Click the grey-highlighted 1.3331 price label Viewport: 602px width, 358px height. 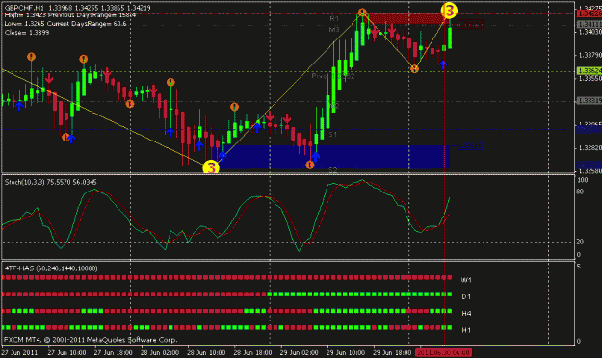[x=589, y=100]
